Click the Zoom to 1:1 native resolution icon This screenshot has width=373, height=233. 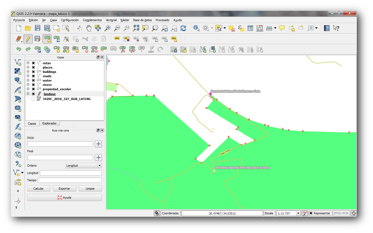(x=126, y=28)
